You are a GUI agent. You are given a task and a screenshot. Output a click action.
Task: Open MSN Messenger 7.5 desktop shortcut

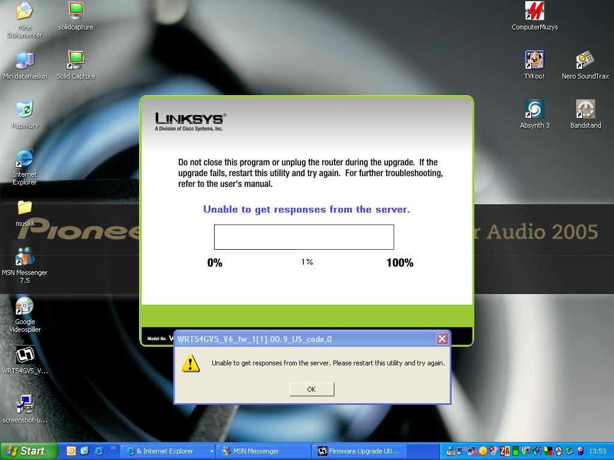(25, 265)
